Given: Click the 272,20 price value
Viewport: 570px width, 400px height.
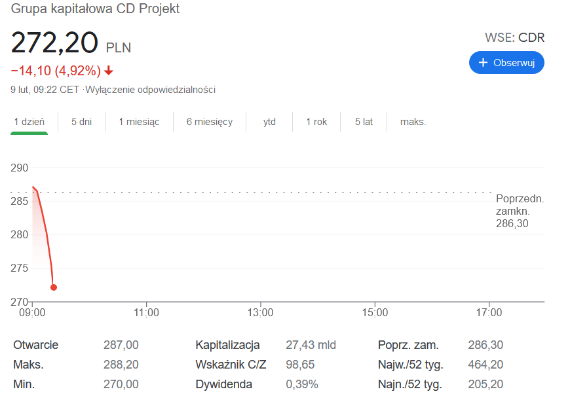Looking at the screenshot, I should pos(54,43).
